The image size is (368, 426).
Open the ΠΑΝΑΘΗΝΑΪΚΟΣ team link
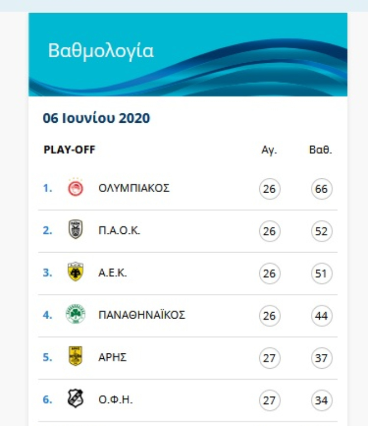click(x=141, y=315)
